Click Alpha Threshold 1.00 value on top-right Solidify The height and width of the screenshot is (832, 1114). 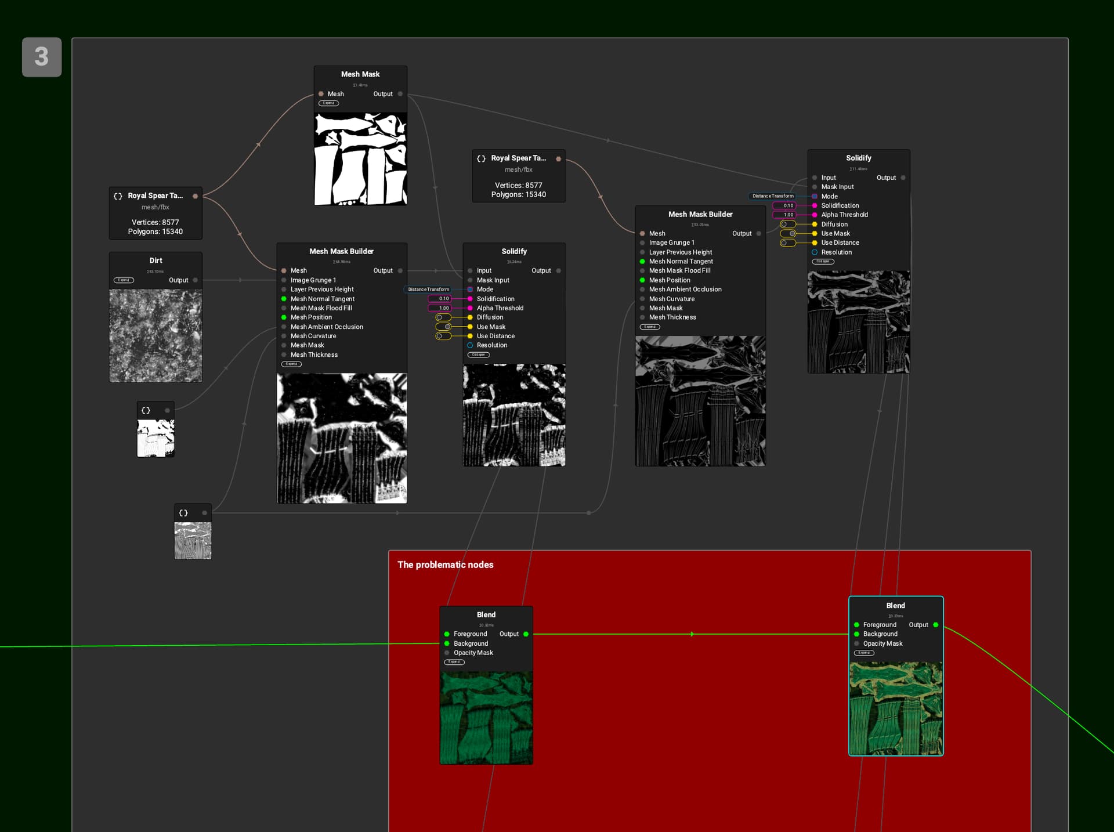tap(784, 215)
